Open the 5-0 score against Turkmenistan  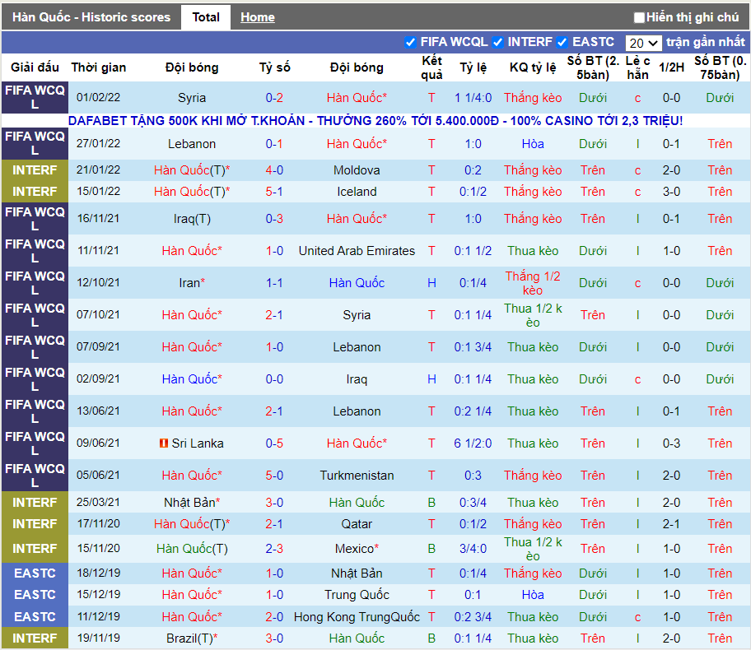click(x=274, y=476)
